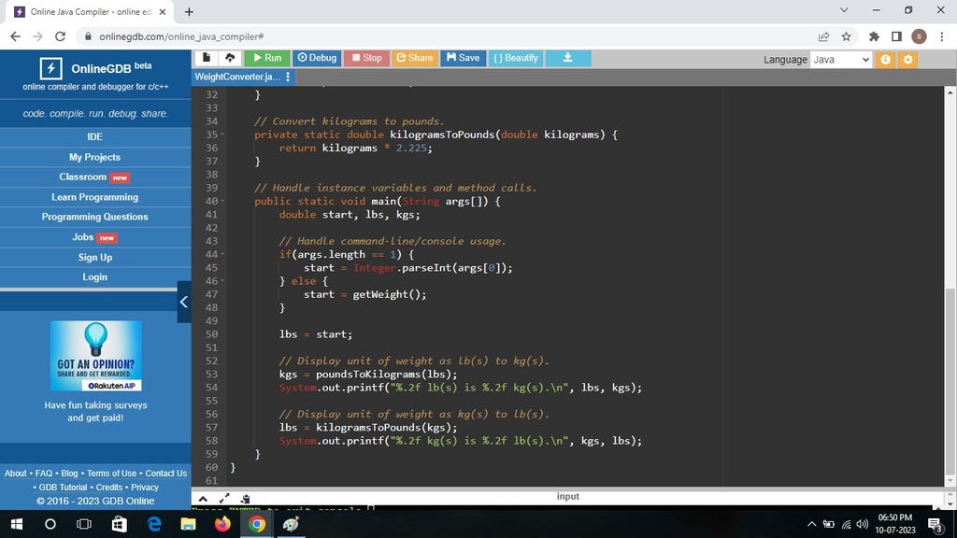Fold the else block at line 46
957x538 pixels.
222,281
